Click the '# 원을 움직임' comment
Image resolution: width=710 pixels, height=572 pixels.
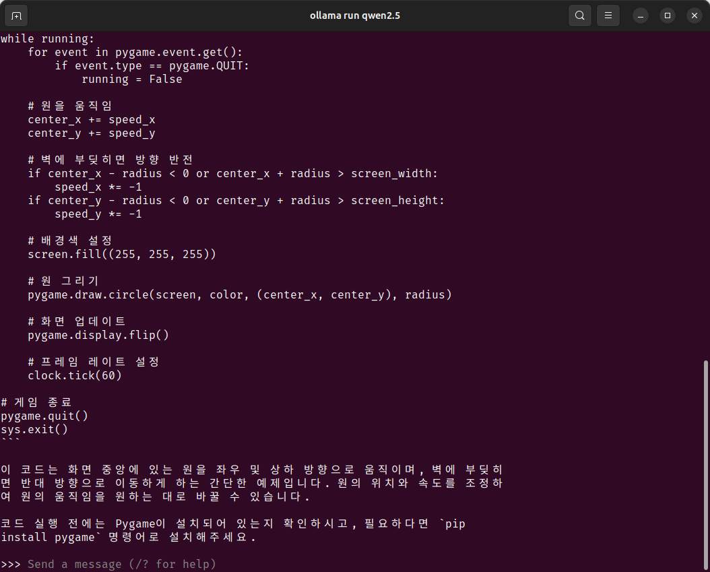pyautogui.click(x=70, y=106)
